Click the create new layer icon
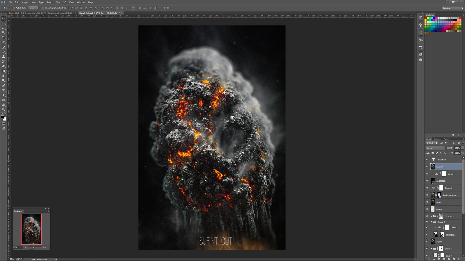The width and height of the screenshot is (465, 261). click(454, 259)
